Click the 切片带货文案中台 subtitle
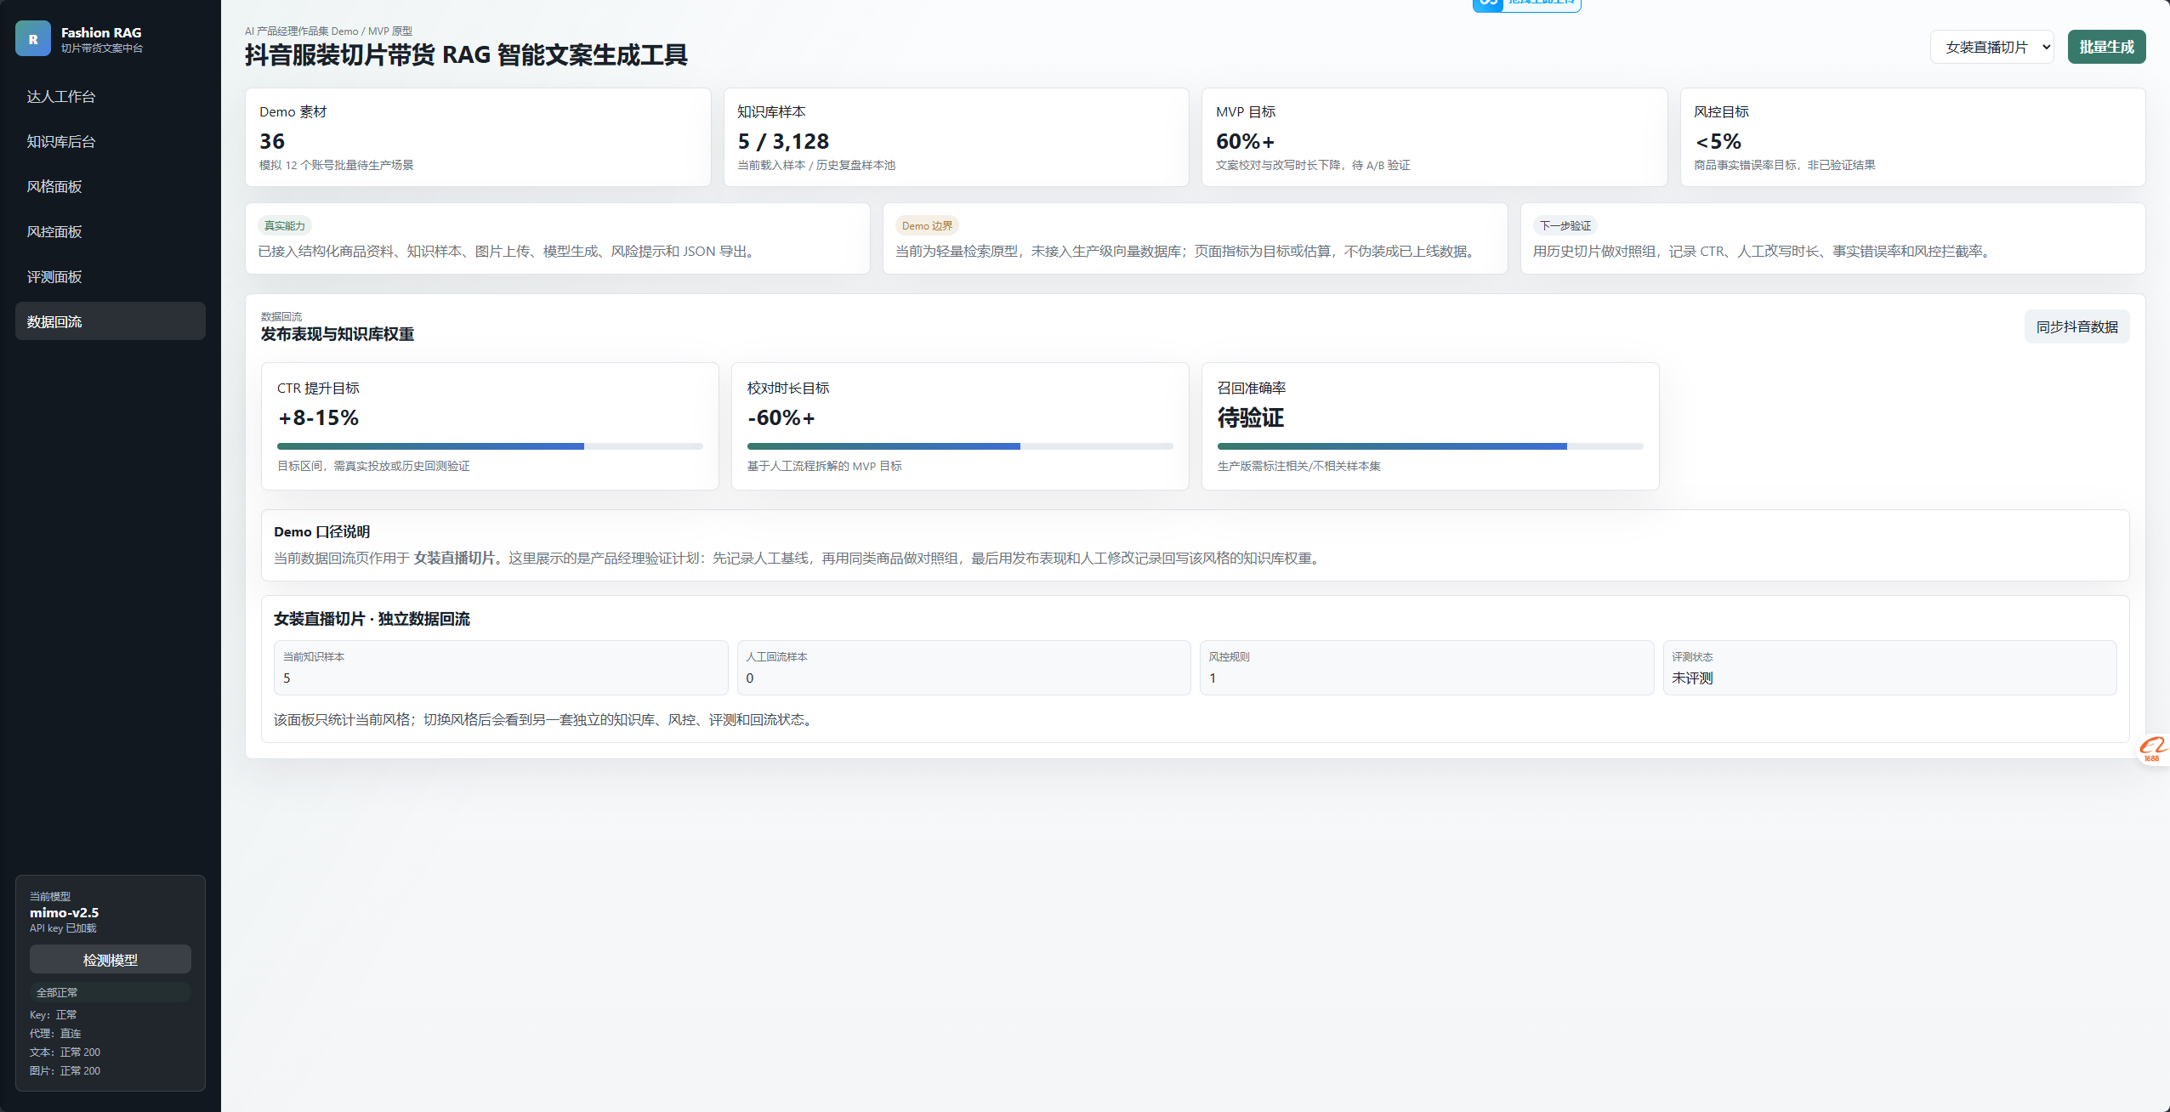 [102, 48]
